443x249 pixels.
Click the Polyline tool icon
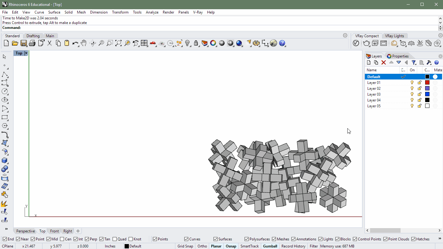click(x=5, y=75)
